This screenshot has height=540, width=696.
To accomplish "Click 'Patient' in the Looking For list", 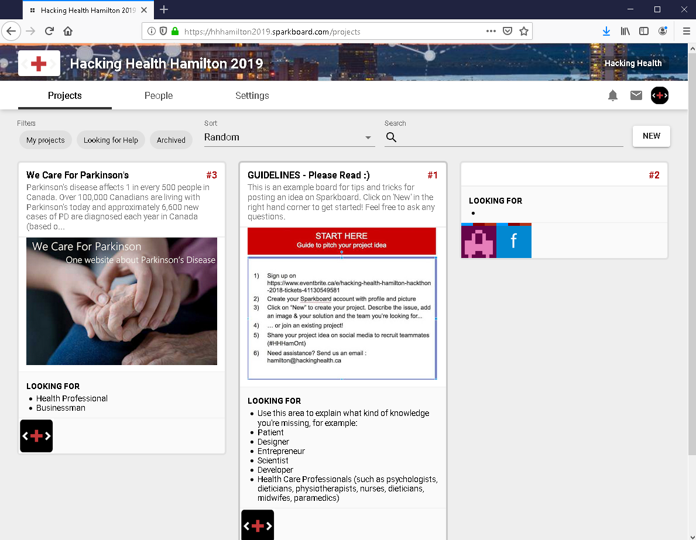I will pyautogui.click(x=270, y=432).
